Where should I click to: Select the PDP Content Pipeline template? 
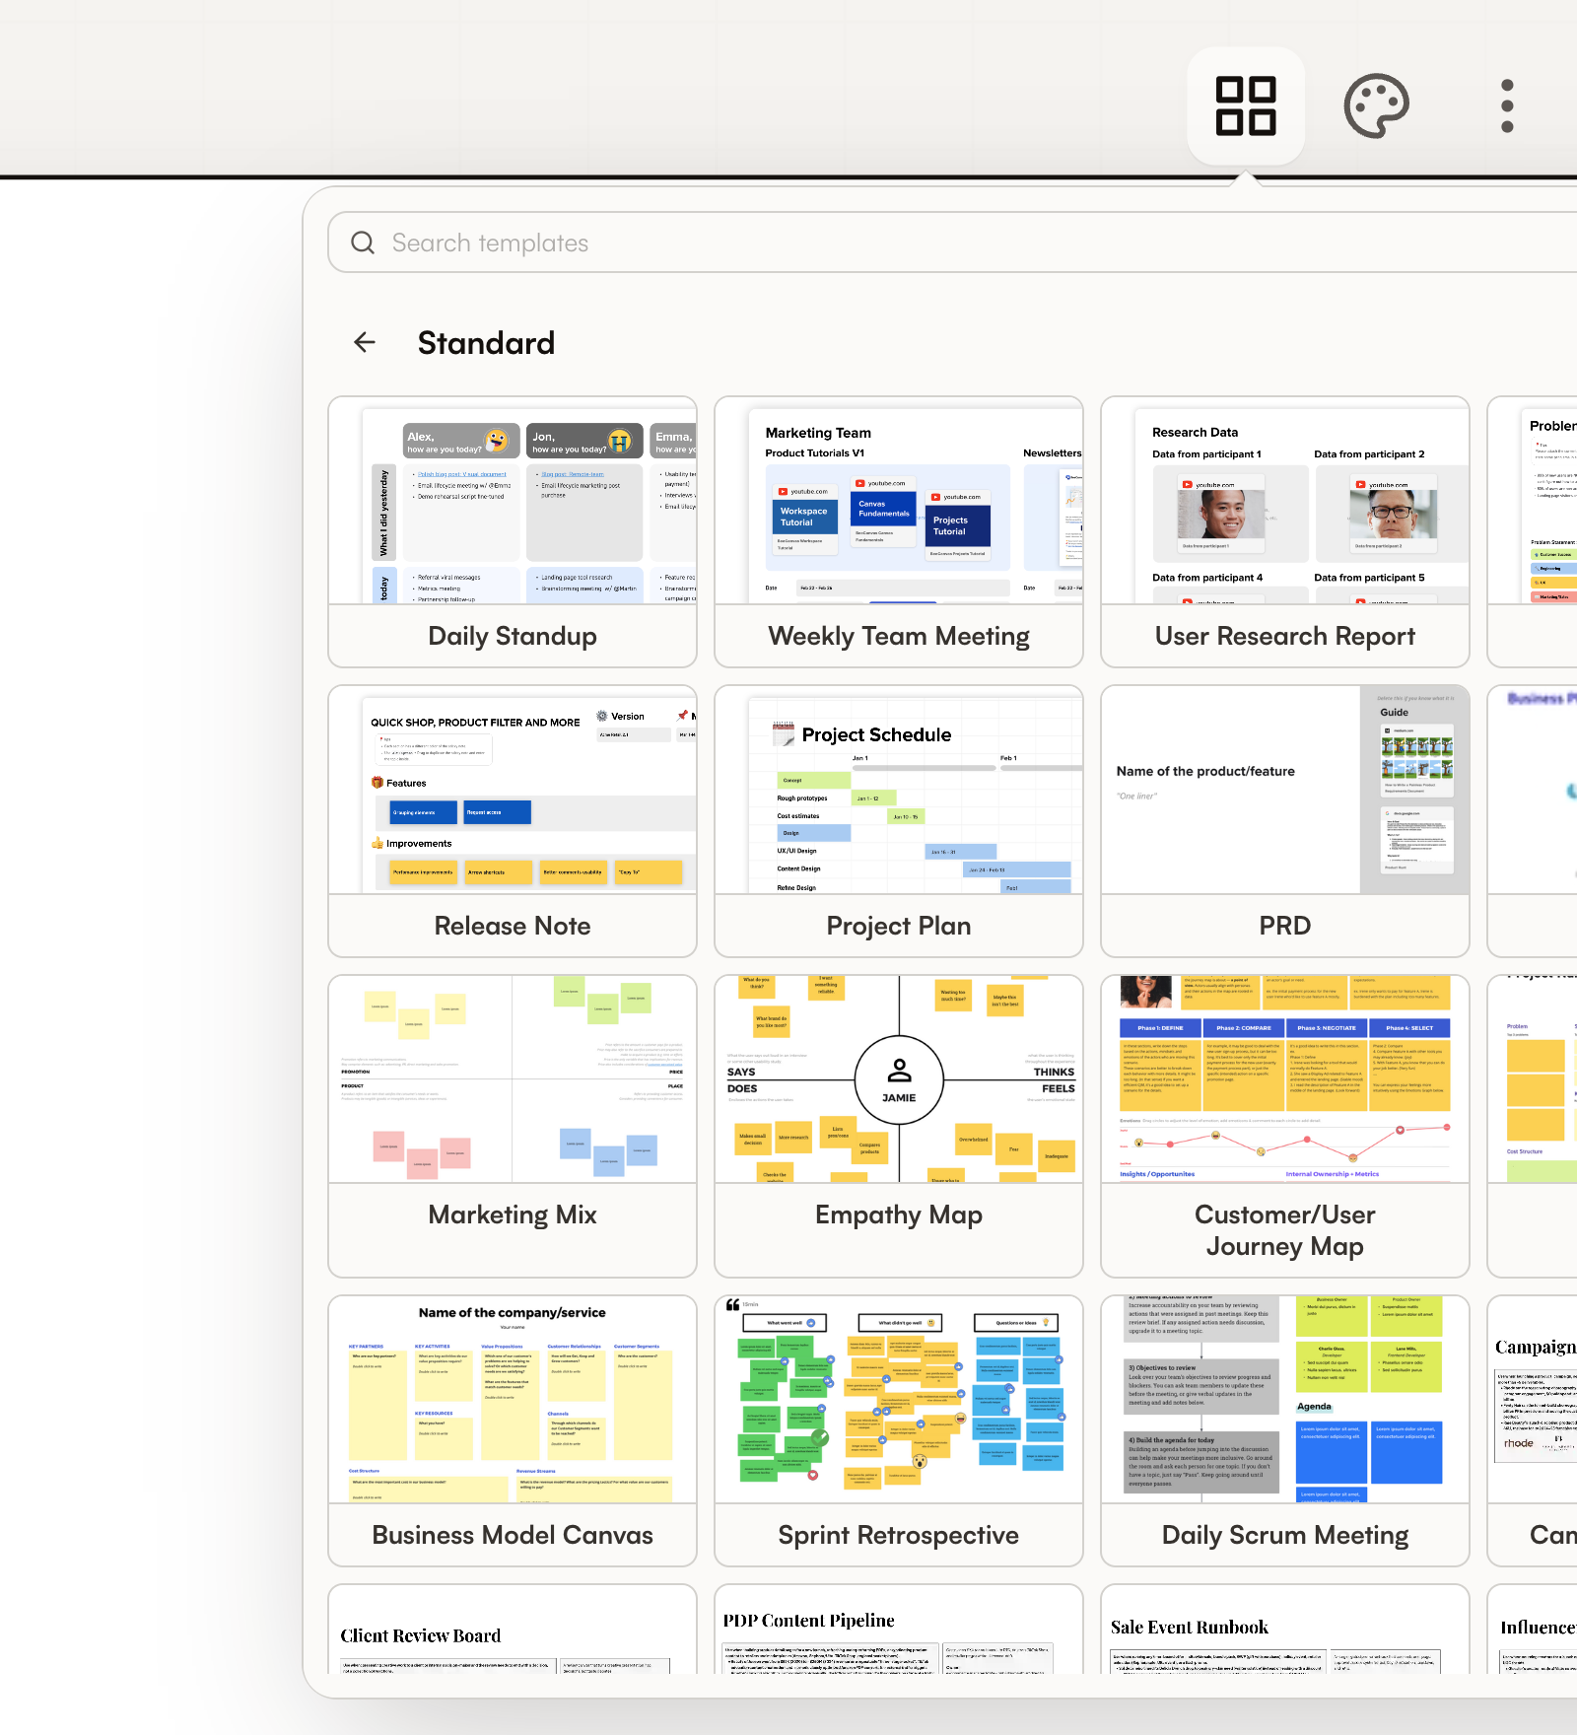[899, 1630]
